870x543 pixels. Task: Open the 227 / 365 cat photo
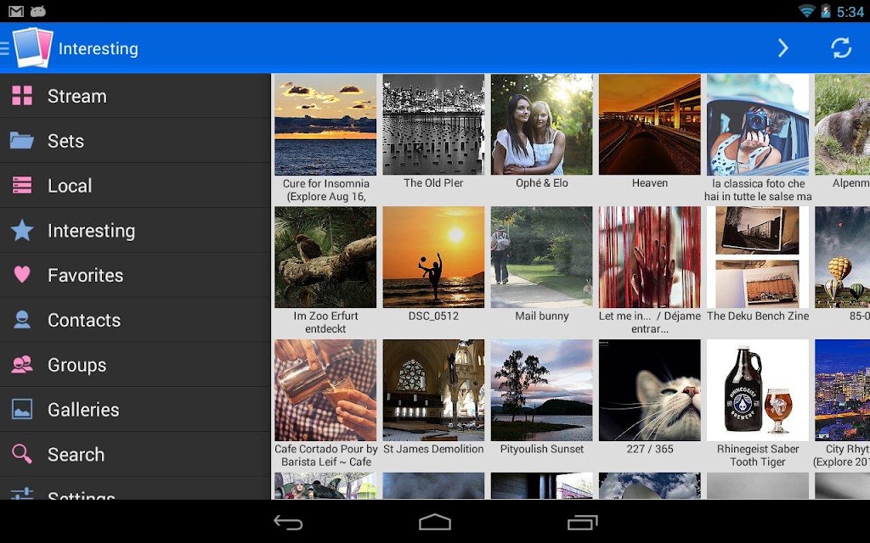[x=650, y=390]
